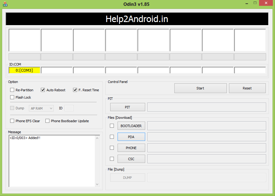The width and height of the screenshot is (275, 196).
Task: Toggle the greyed-out Dump checkbox
Action: (x=12, y=108)
